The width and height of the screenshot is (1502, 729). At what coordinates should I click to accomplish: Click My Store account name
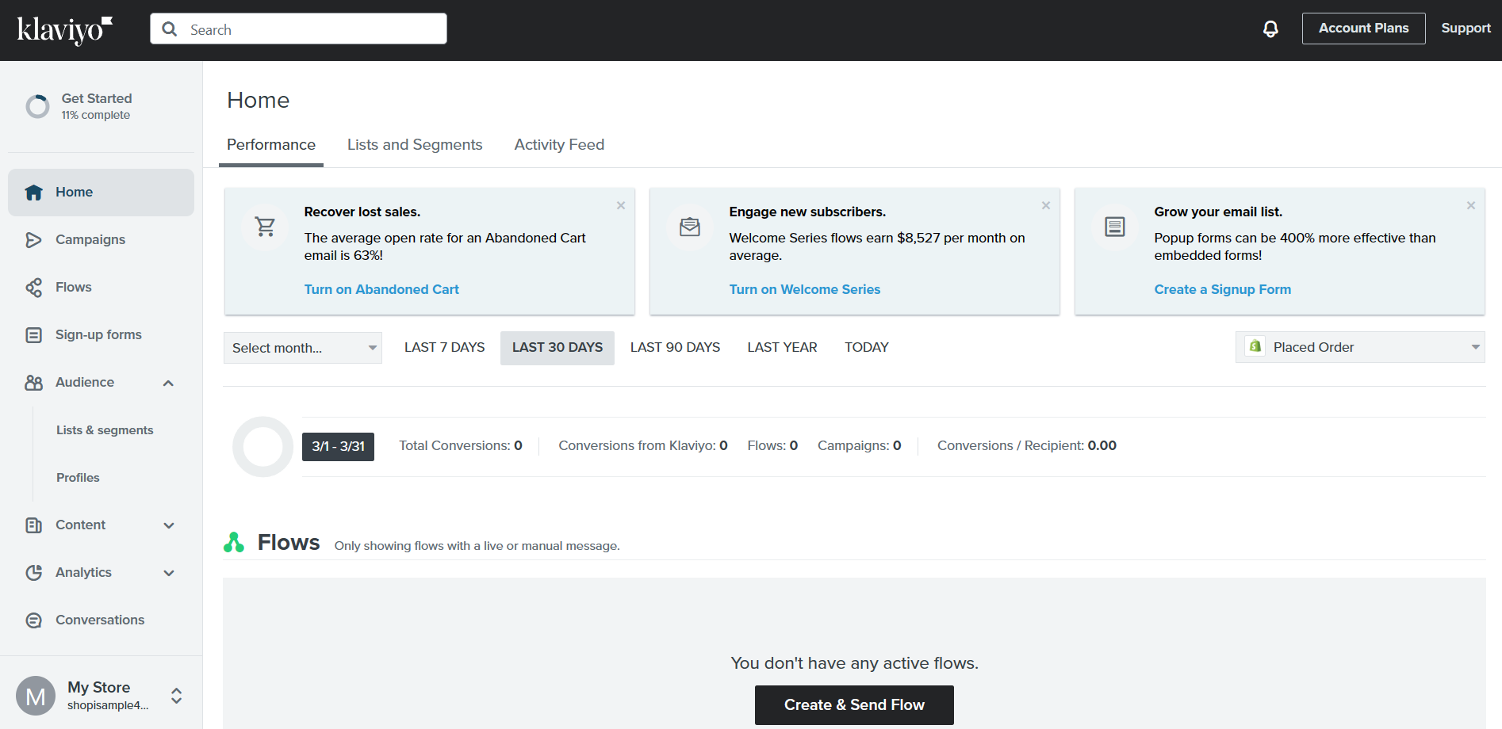point(99,688)
